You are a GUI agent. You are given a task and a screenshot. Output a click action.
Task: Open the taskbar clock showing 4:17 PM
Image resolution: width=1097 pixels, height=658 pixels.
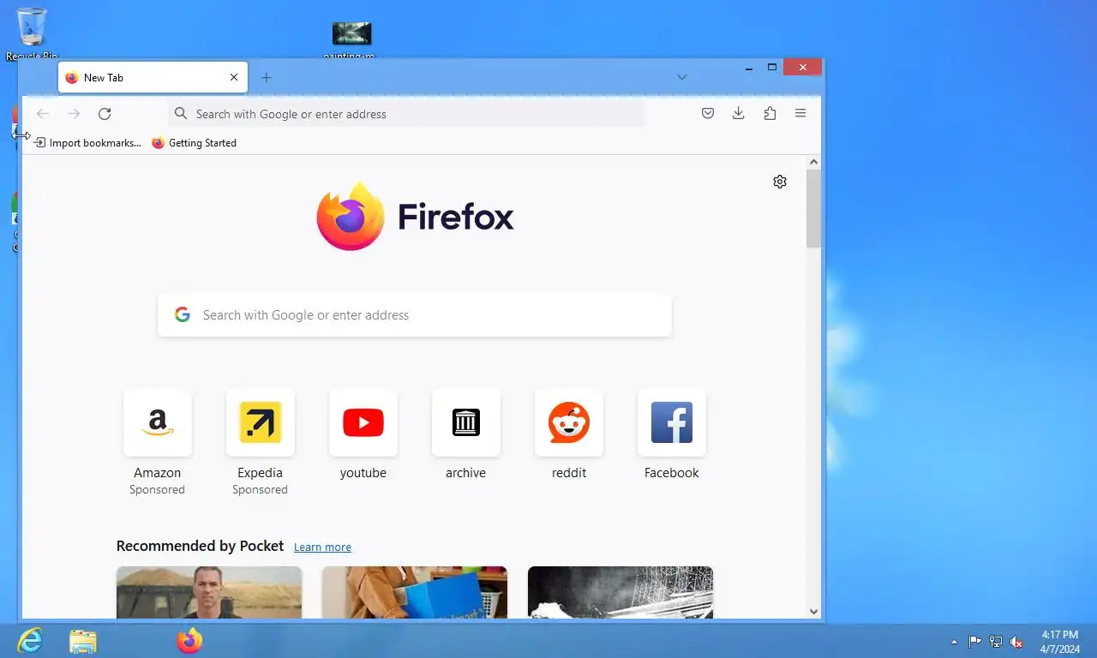point(1060,642)
